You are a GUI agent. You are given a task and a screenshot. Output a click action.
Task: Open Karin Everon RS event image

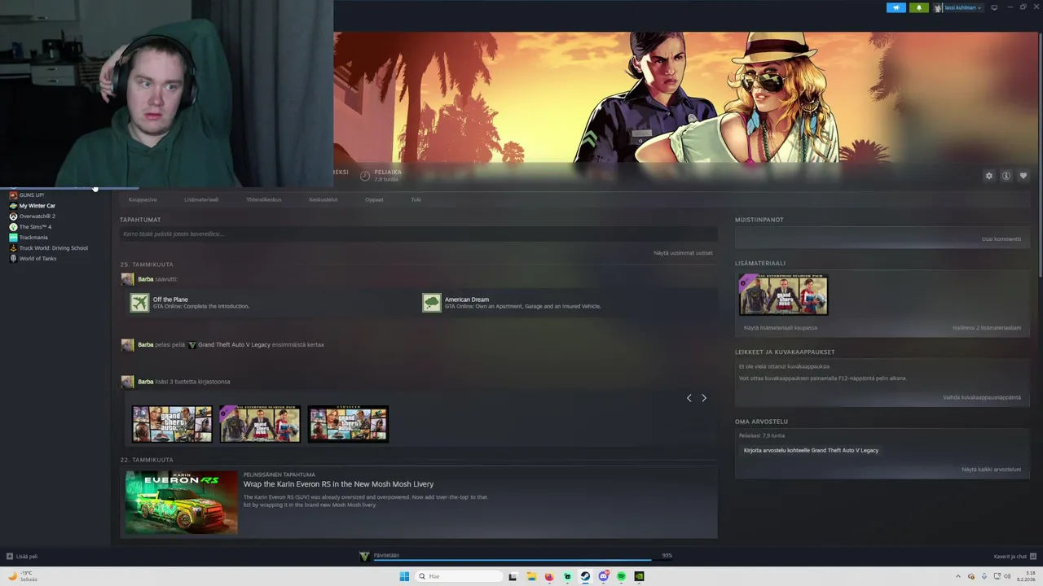click(x=181, y=502)
